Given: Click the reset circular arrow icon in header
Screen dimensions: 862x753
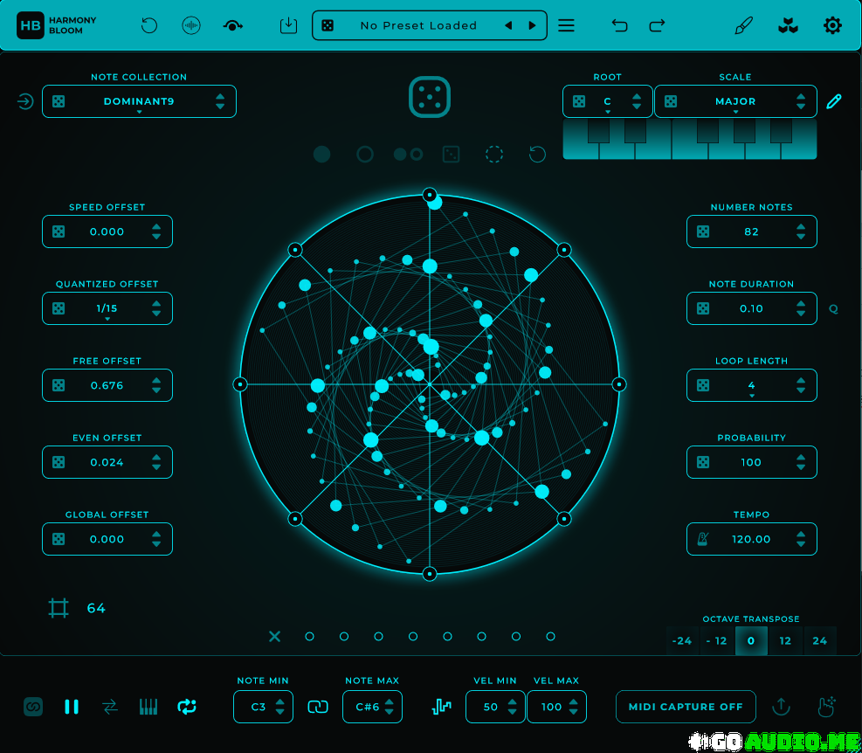Looking at the screenshot, I should (149, 25).
